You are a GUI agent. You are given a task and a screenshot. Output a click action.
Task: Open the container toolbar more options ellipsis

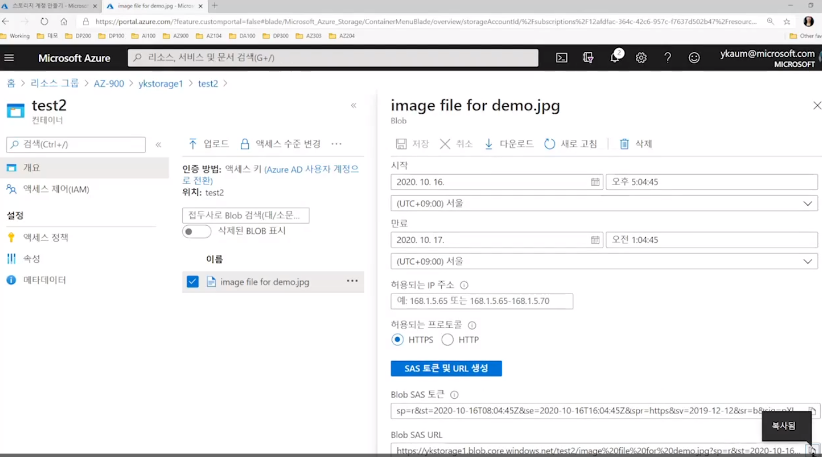tap(336, 144)
